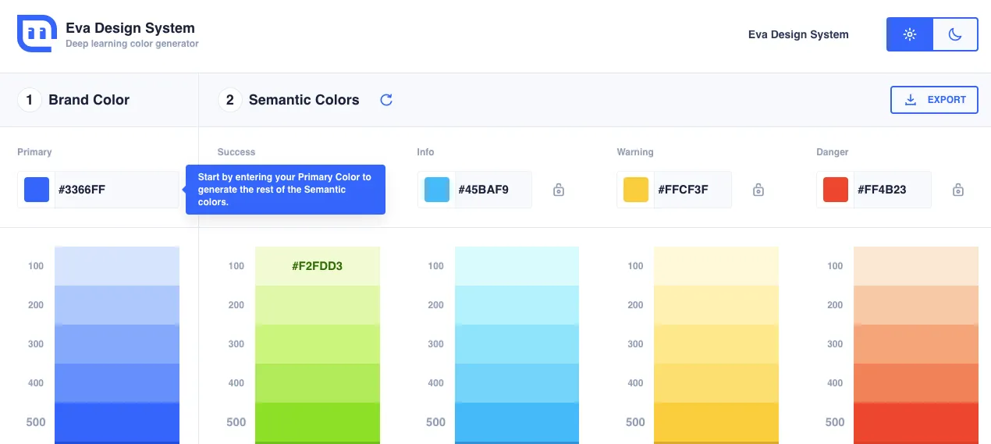Image resolution: width=991 pixels, height=444 pixels.
Task: Toggle the lock icon for Warning color
Action: click(758, 190)
